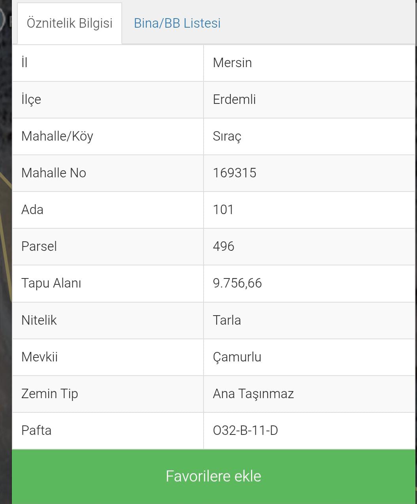The image size is (417, 504).
Task: Switch to the Bina/BB Listesi tab
Action: [x=177, y=23]
